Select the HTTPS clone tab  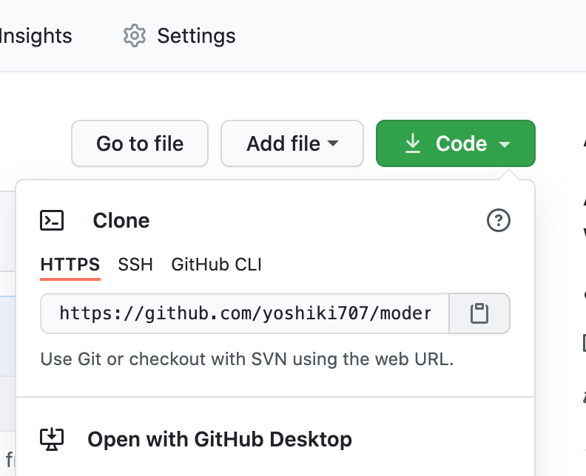tap(70, 265)
